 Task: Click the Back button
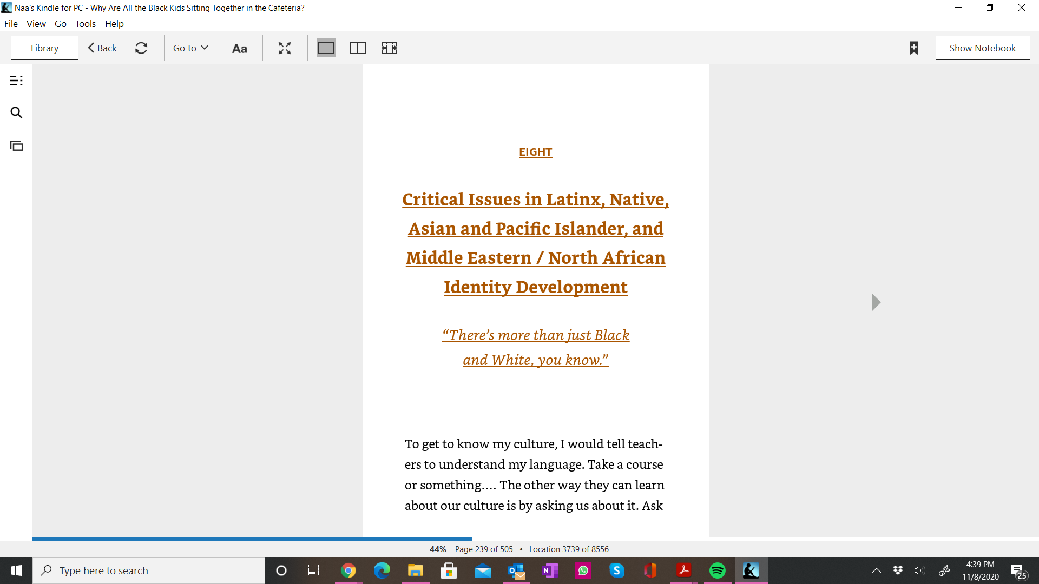tap(102, 48)
